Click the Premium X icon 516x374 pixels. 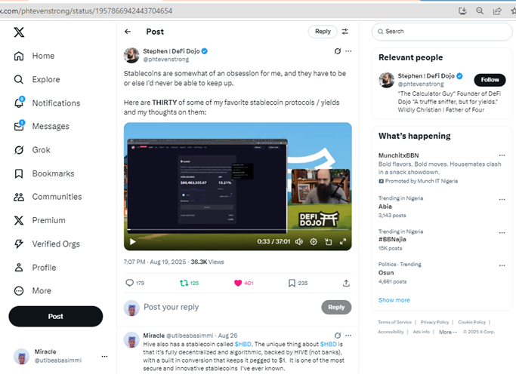coord(19,220)
